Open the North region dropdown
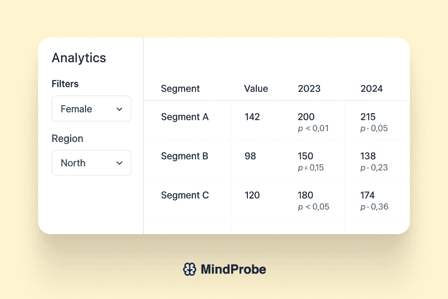The height and width of the screenshot is (299, 448). 91,163
